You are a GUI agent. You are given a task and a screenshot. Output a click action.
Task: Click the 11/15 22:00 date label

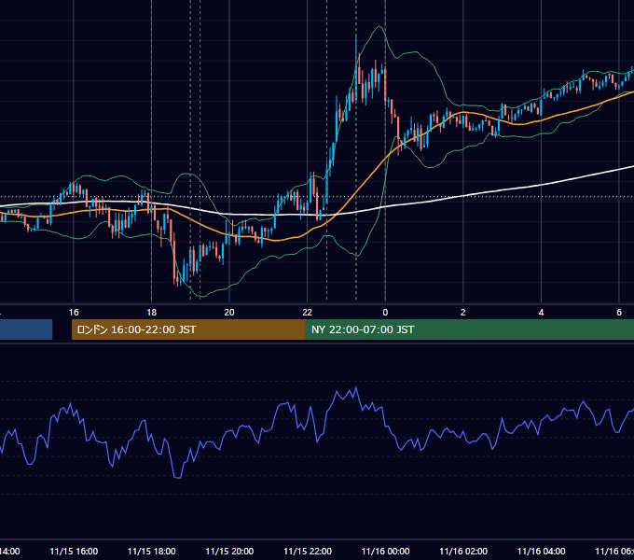pyautogui.click(x=308, y=552)
